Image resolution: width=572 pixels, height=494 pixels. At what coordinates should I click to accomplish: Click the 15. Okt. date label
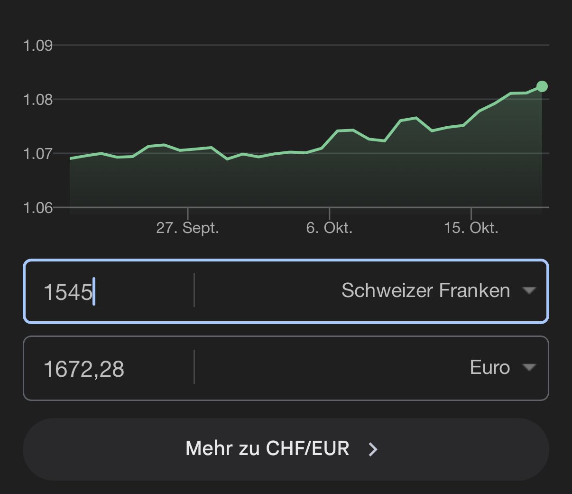tap(471, 228)
